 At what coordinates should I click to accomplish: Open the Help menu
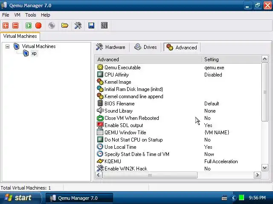coord(46,15)
